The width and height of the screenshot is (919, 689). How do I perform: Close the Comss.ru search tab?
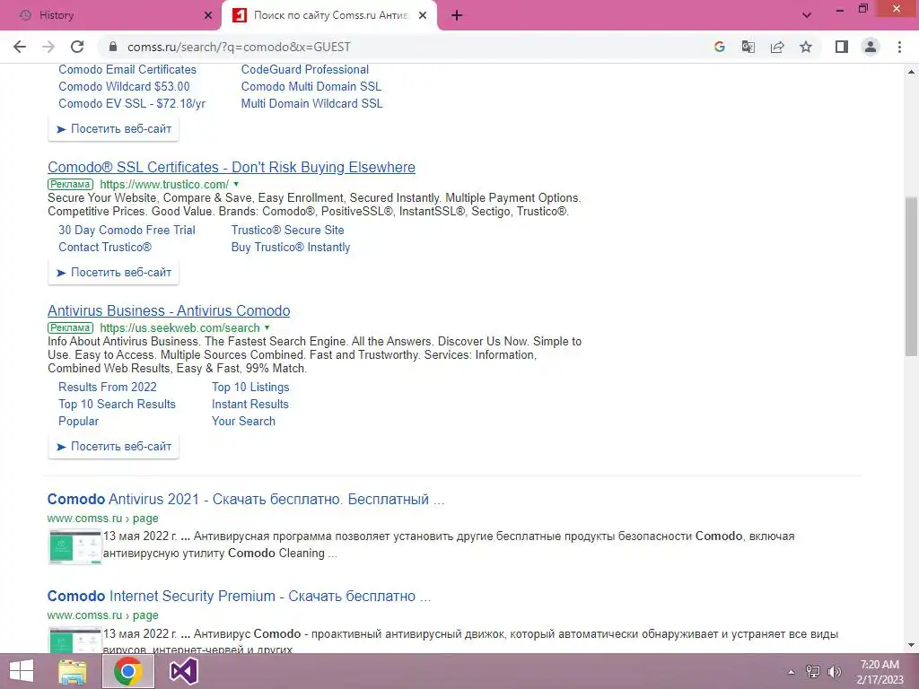pos(423,15)
